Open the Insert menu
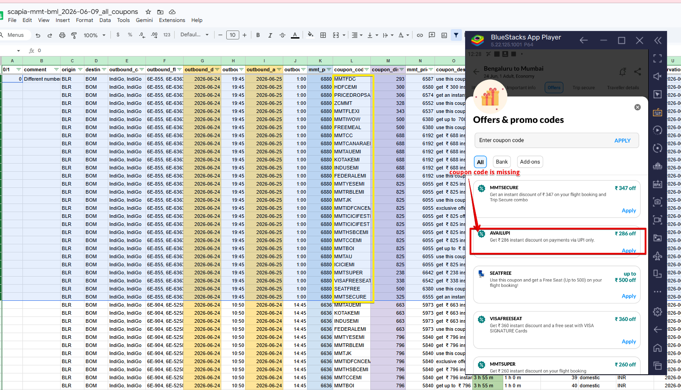 point(63,20)
